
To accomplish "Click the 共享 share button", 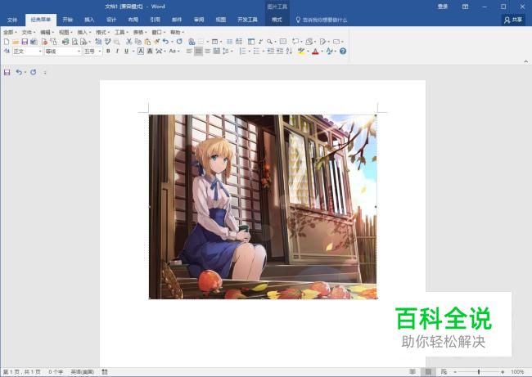I will click(513, 20).
